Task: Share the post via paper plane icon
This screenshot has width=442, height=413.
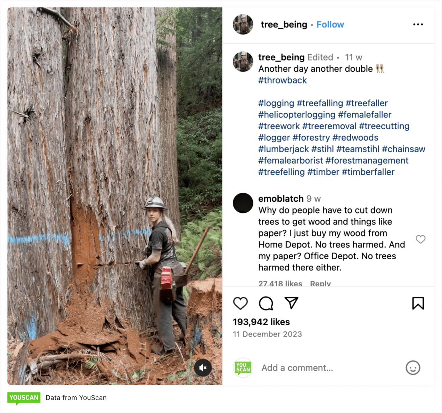Action: 291,303
